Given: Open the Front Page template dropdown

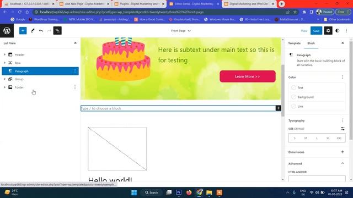Looking at the screenshot, I should click(x=181, y=31).
